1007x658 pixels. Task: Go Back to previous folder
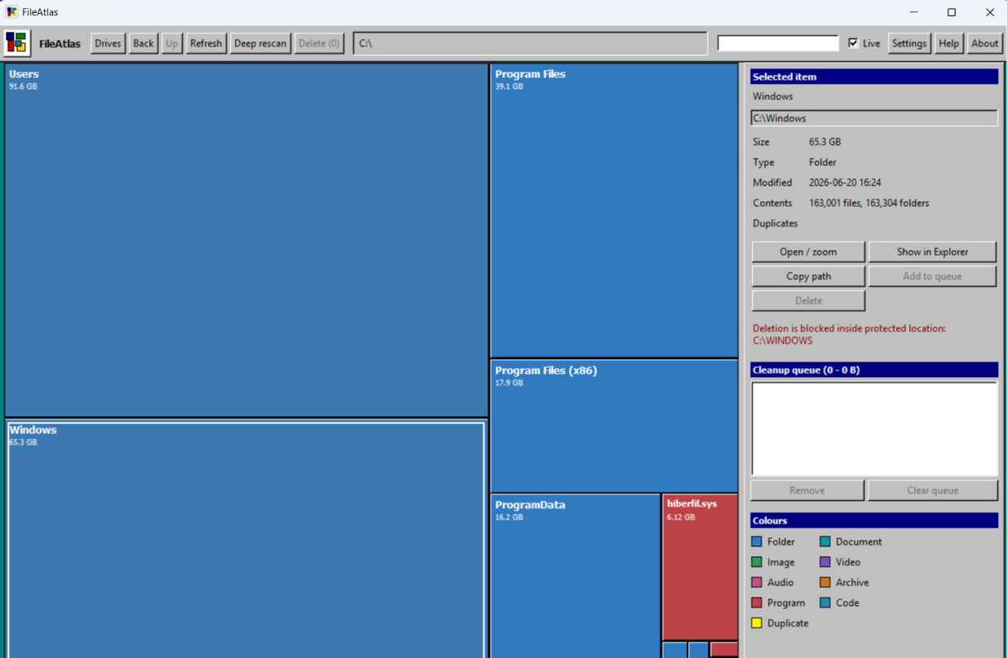(x=144, y=43)
